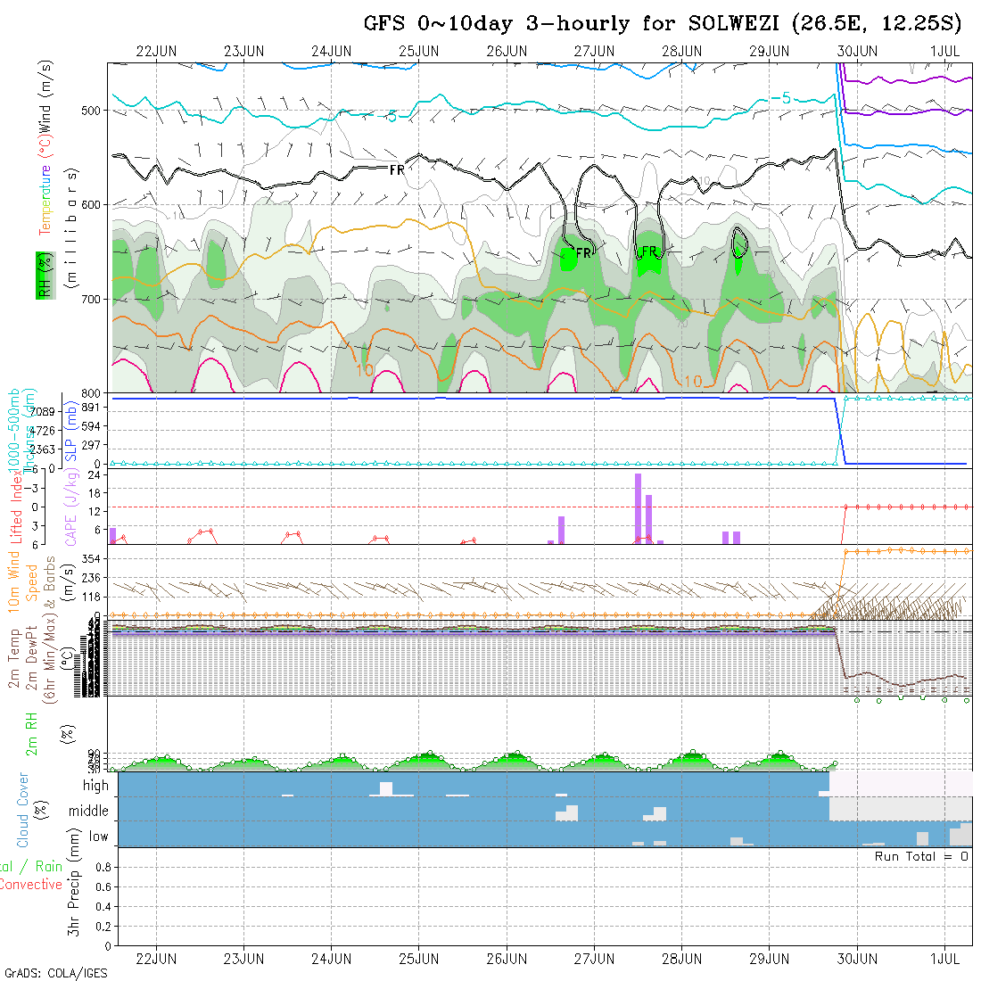Click the 'middle' cloud cover row label
The width and height of the screenshot is (981, 981).
point(89,812)
